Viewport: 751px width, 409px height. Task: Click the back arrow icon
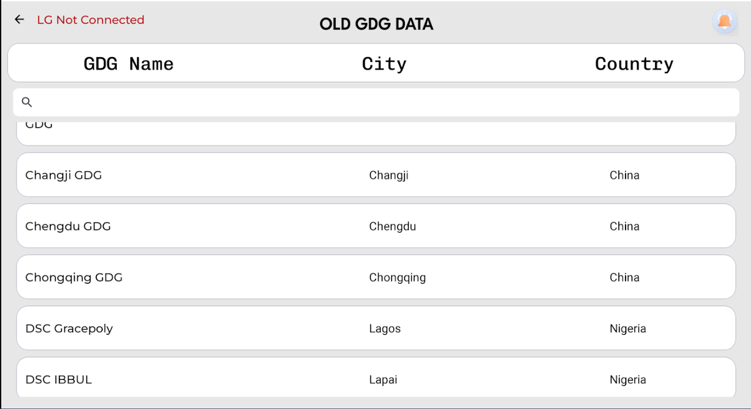19,19
